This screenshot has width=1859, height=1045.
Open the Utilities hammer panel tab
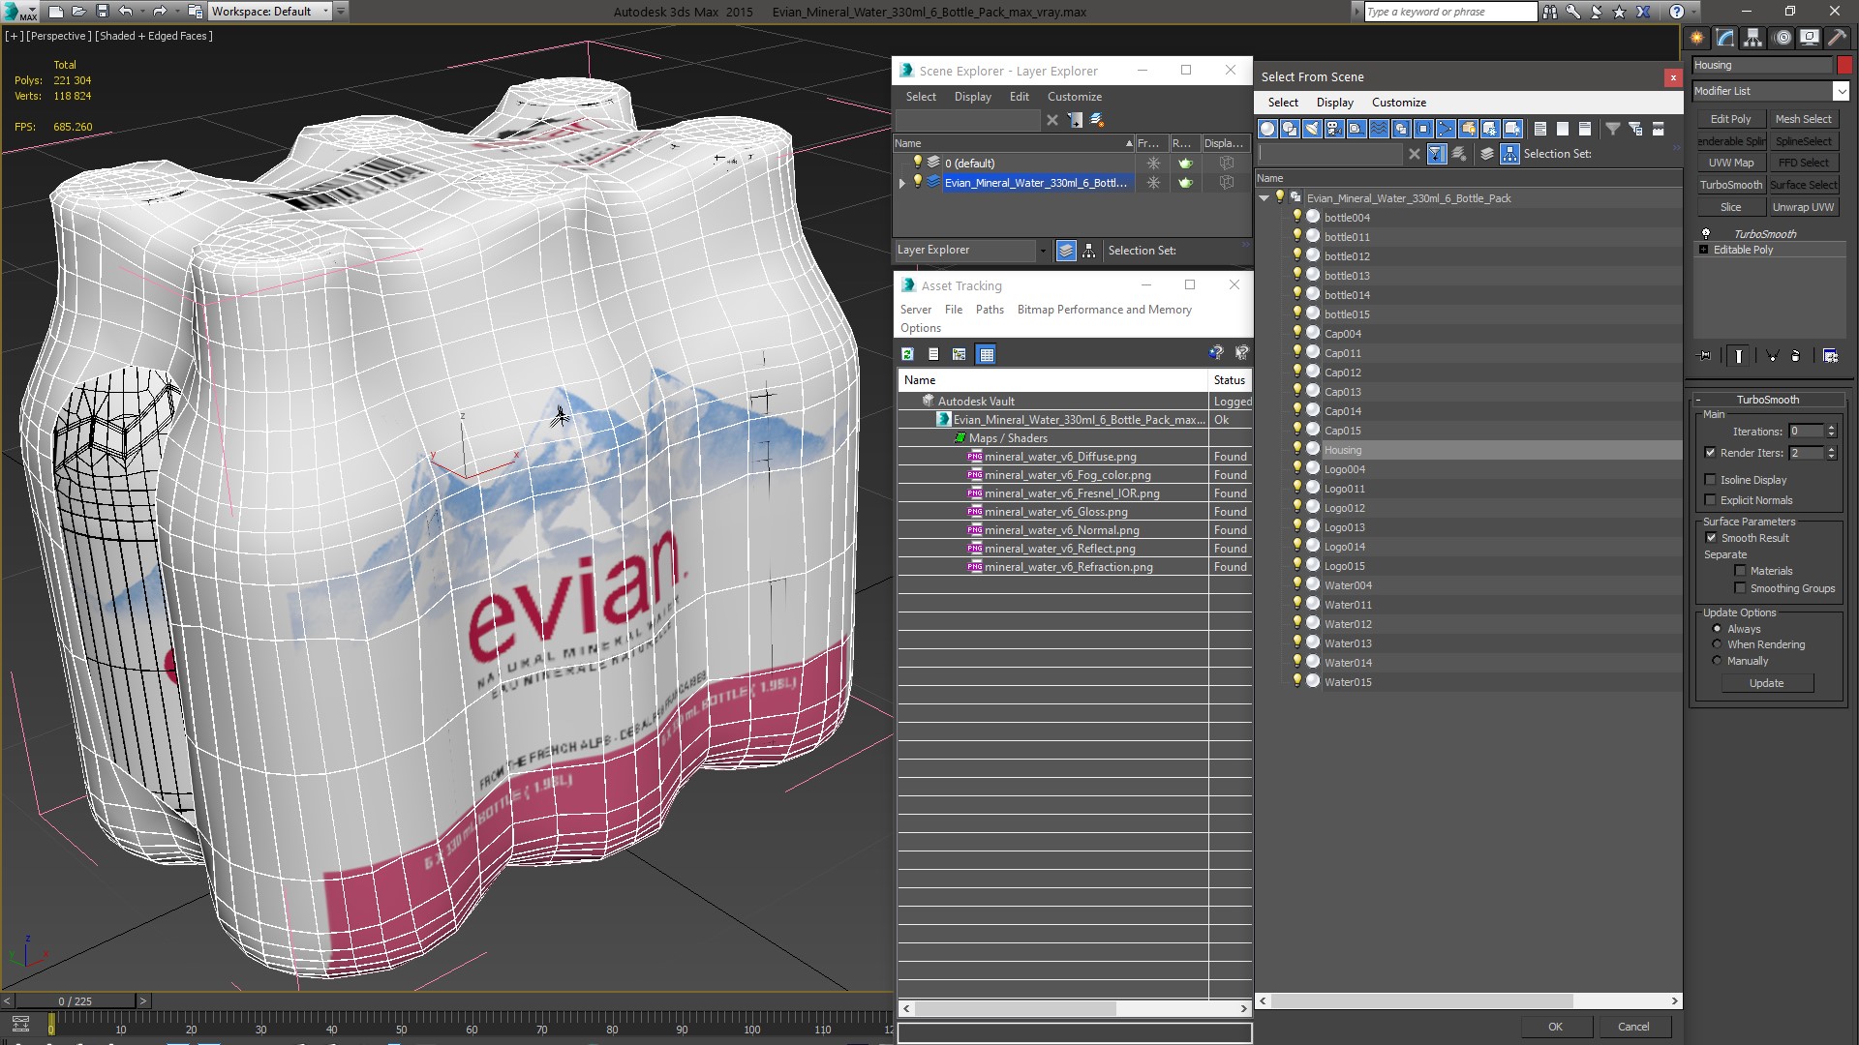point(1837,38)
